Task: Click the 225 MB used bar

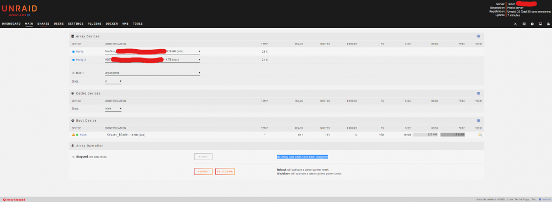Action: pos(426,134)
